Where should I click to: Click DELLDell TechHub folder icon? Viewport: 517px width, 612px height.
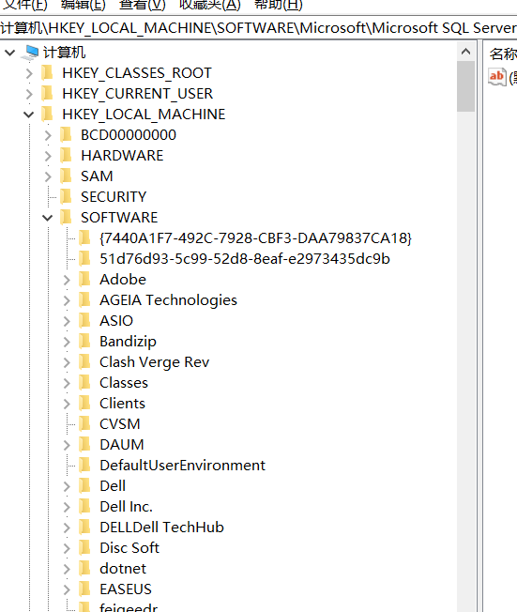coord(84,528)
